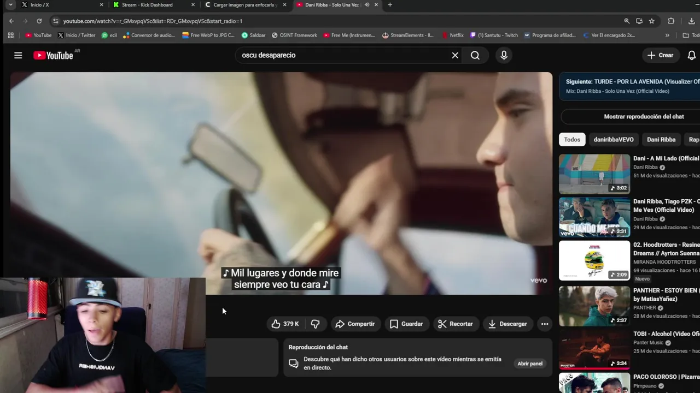
Task: Open Hoodtrotters Resinex Dreams thumbnail
Action: point(594,260)
